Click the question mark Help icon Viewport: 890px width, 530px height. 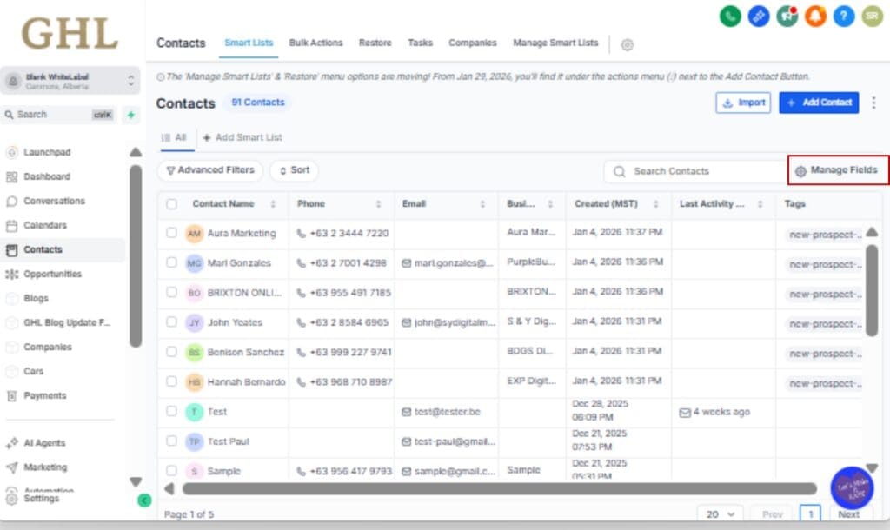click(842, 16)
